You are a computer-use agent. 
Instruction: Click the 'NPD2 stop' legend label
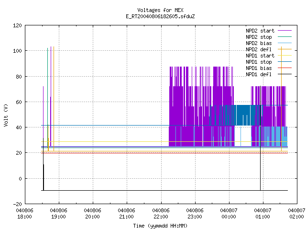pyautogui.click(x=259, y=37)
